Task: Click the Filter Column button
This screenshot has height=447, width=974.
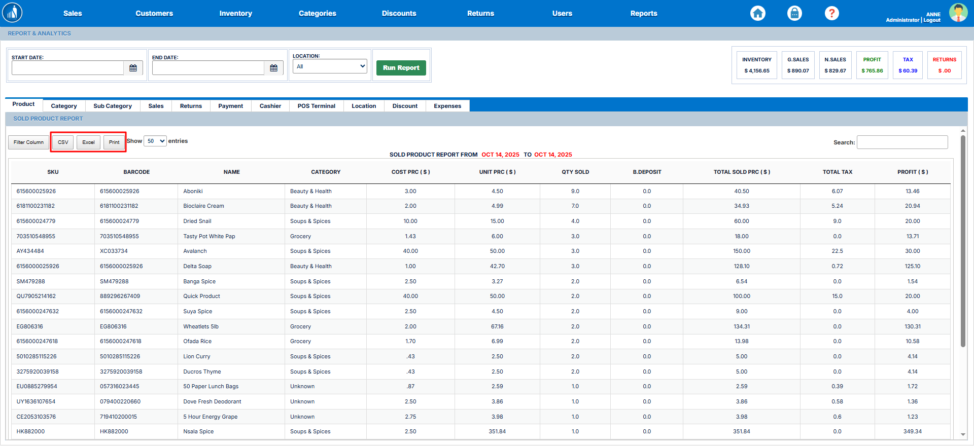Action: click(28, 142)
